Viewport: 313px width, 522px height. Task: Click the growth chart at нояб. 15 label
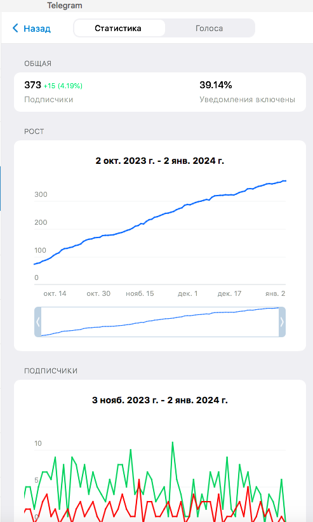[x=140, y=293]
